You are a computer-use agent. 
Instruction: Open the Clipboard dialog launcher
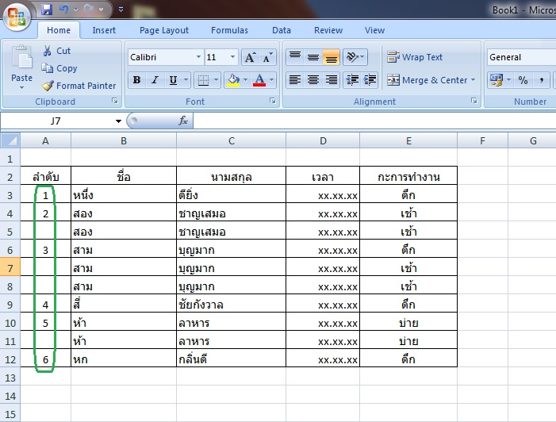pos(114,101)
